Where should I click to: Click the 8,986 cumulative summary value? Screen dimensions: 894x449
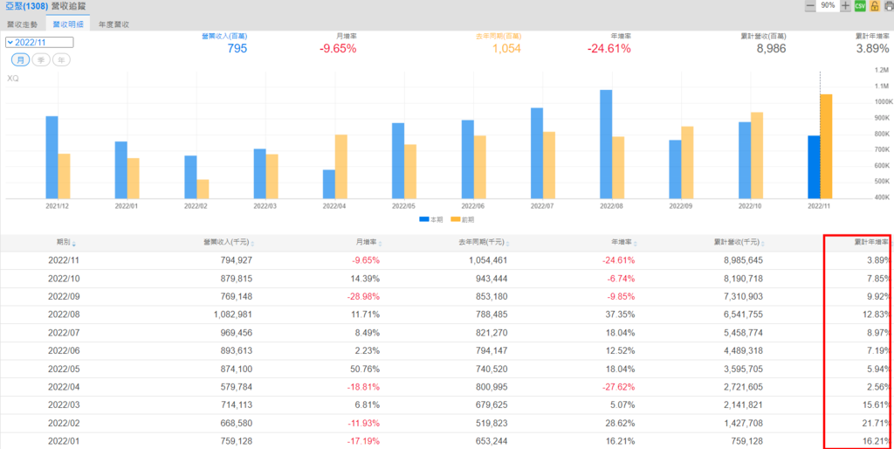[771, 49]
